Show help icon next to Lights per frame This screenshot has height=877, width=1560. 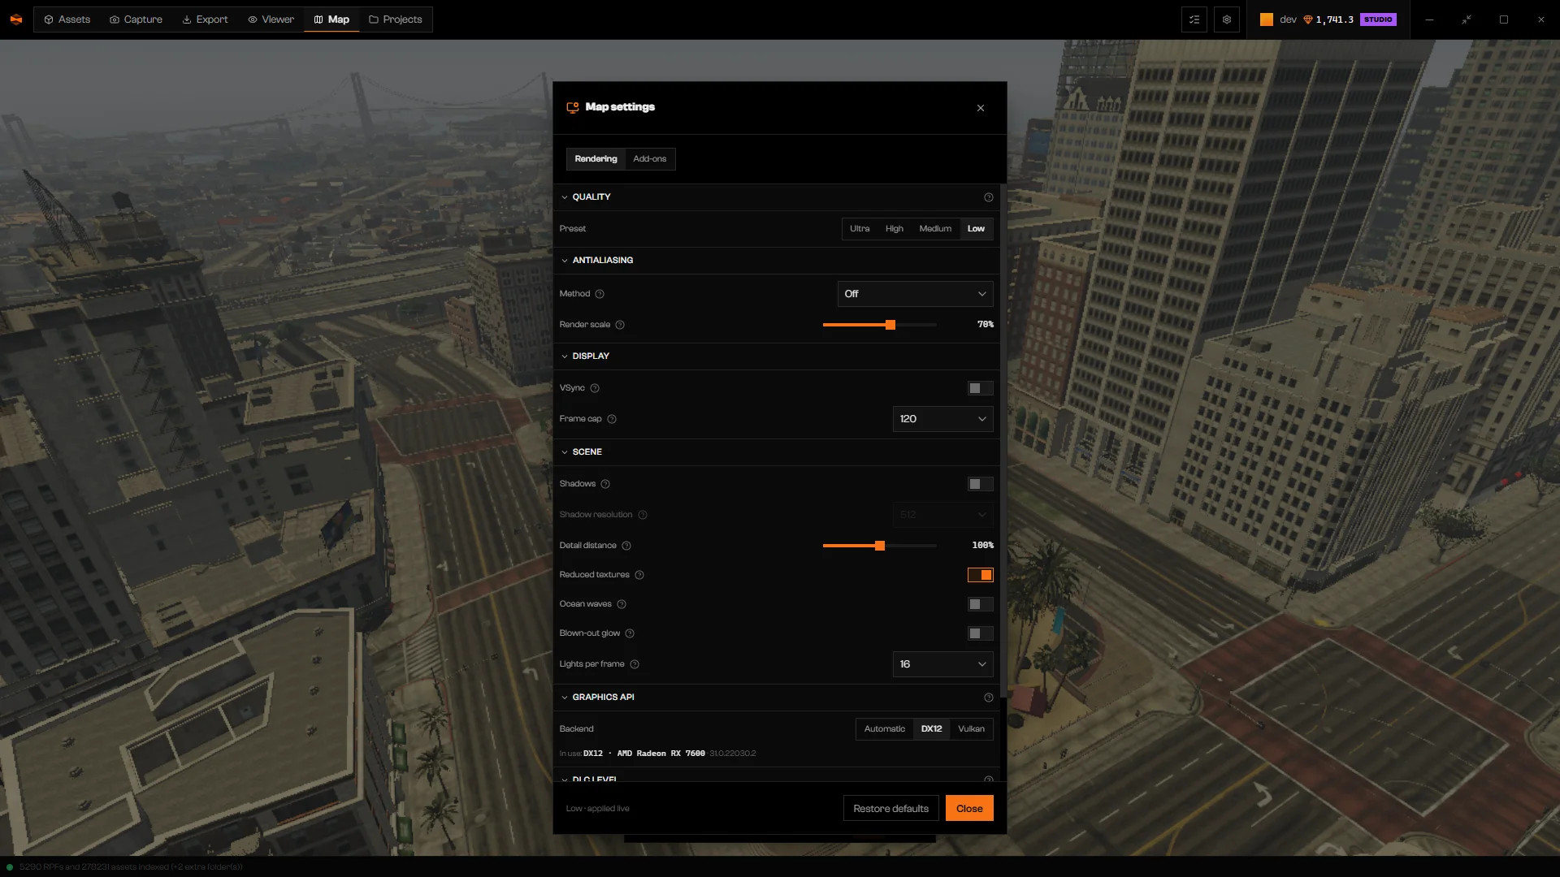[x=635, y=664]
